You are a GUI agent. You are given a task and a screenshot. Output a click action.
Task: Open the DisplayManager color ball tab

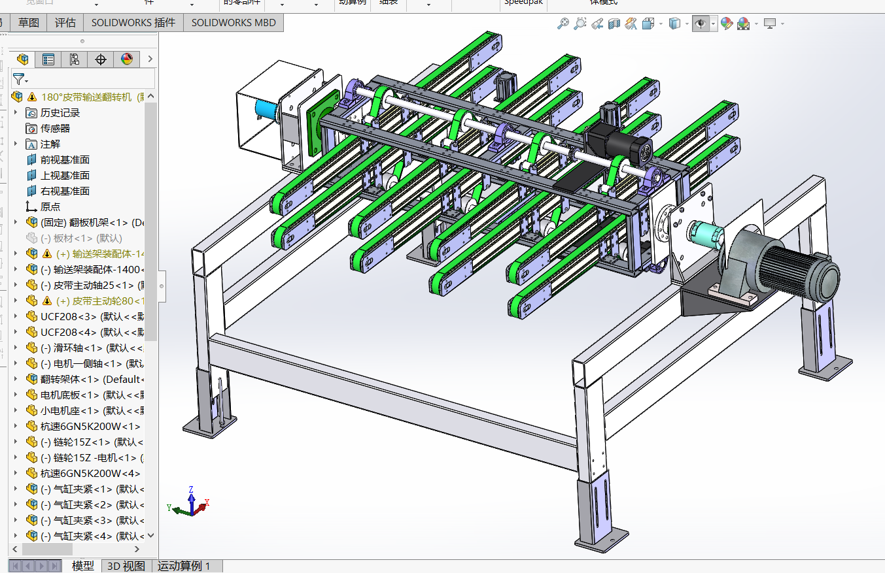point(127,59)
